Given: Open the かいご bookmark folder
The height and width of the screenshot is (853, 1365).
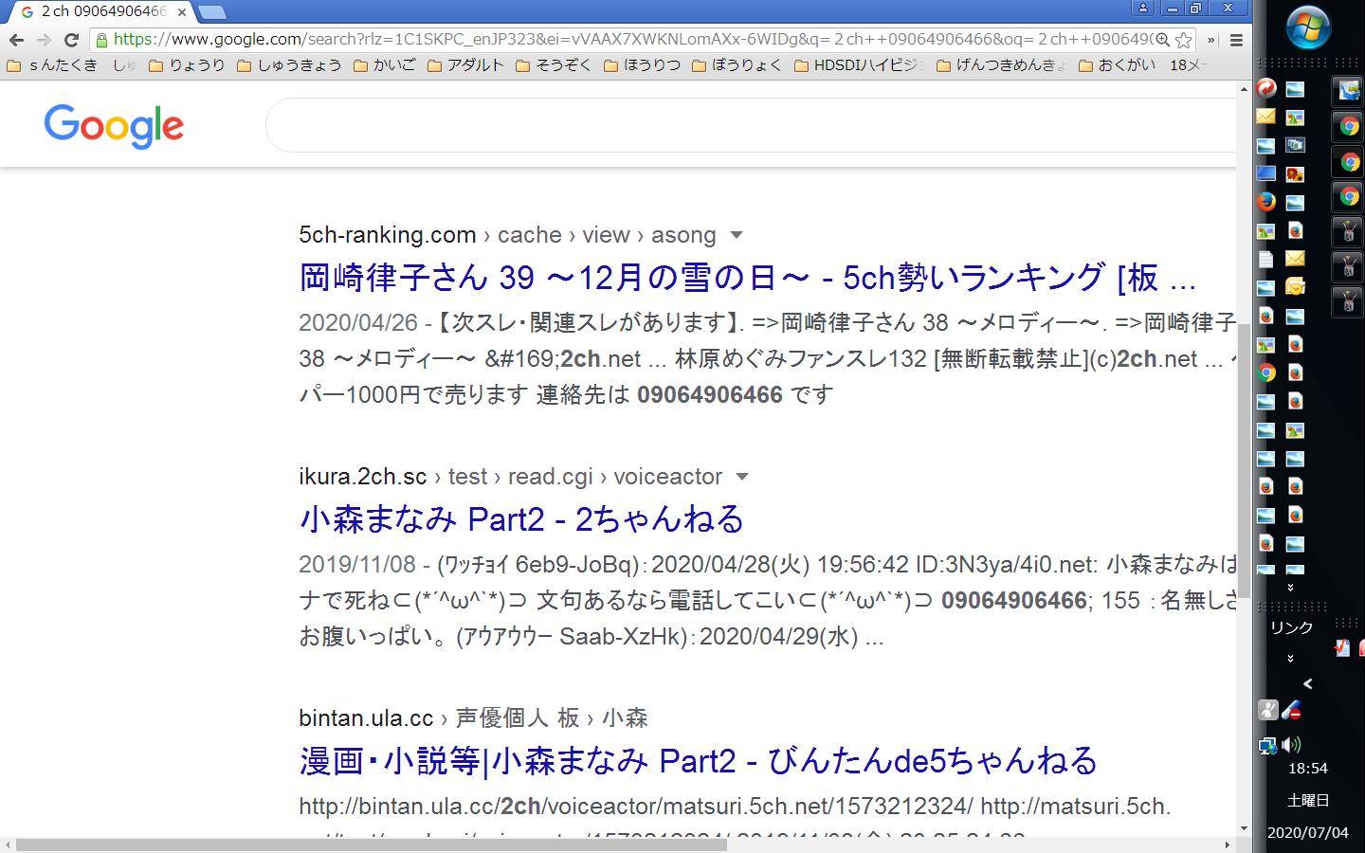Looking at the screenshot, I should (384, 65).
